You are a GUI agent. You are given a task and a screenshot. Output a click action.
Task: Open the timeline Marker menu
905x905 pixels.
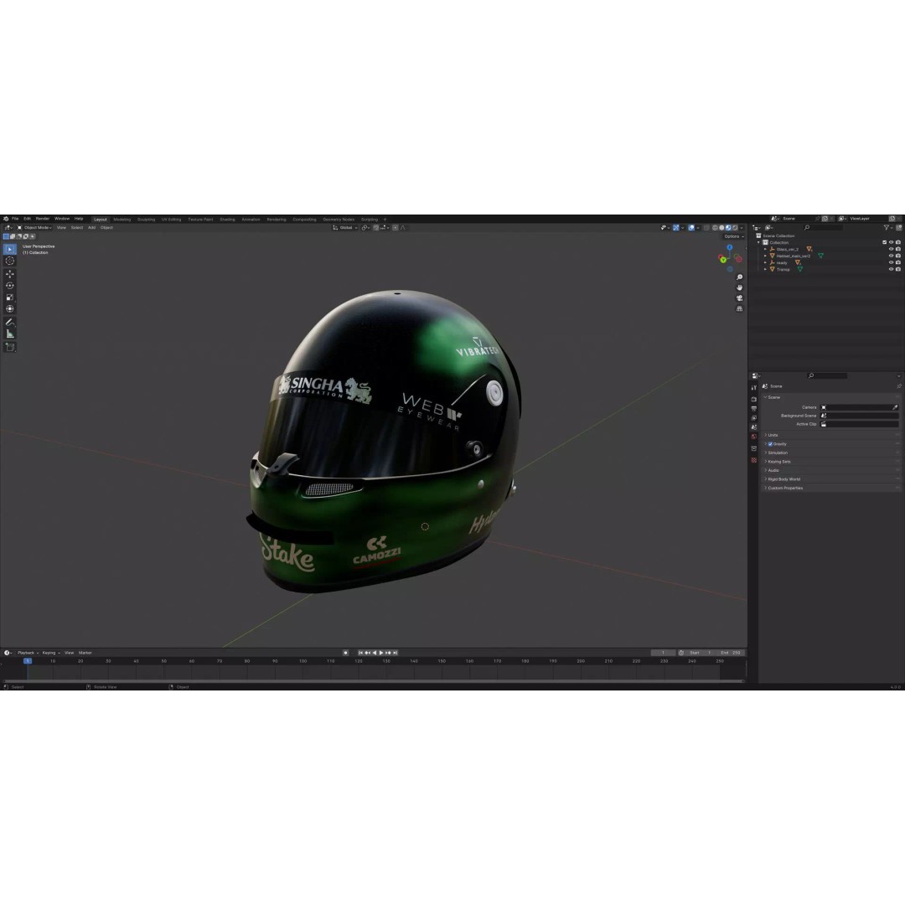(85, 654)
